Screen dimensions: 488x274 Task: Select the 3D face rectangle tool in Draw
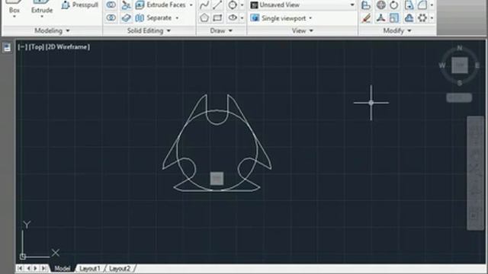click(217, 18)
